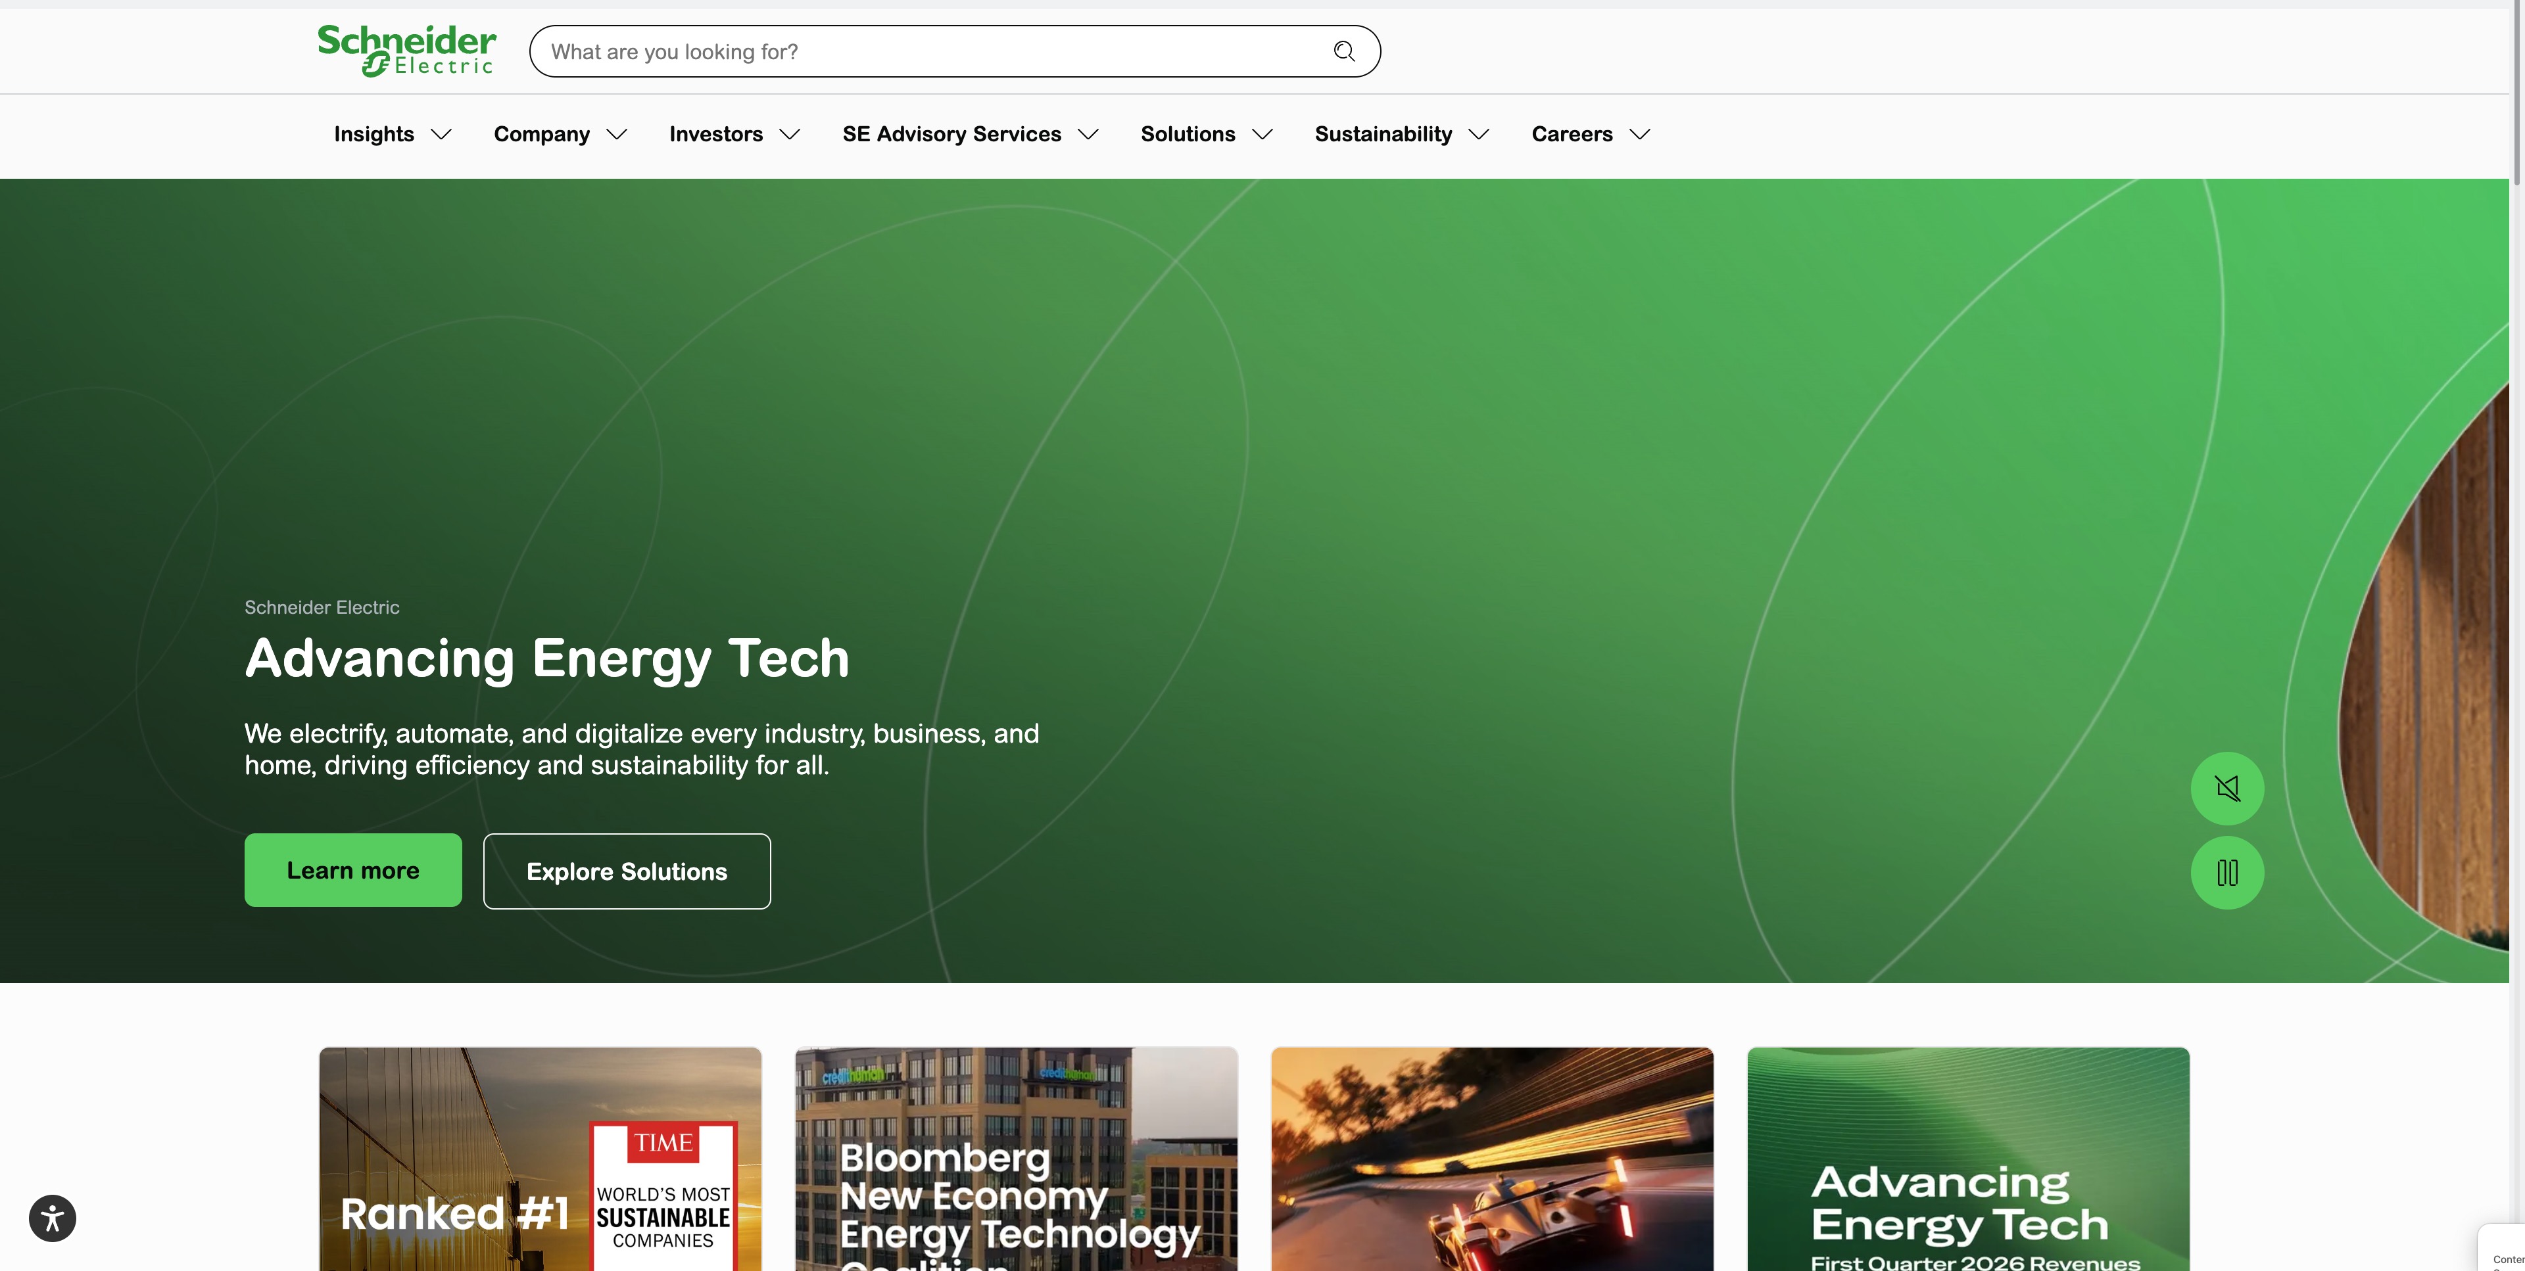
Task: Open the accessibility options icon
Action: click(x=53, y=1218)
